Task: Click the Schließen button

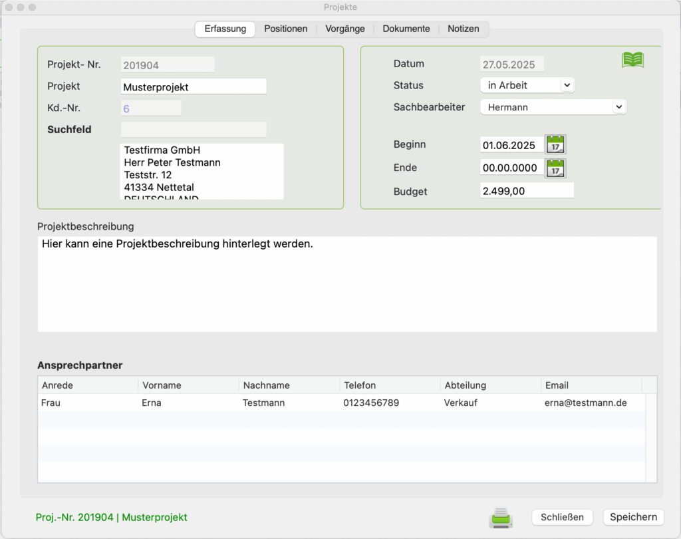Action: click(562, 517)
